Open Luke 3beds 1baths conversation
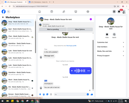129x103 pixels. pos(17,52)
